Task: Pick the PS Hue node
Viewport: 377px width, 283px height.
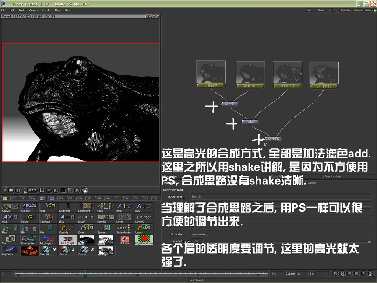Action: [x=124, y=240]
